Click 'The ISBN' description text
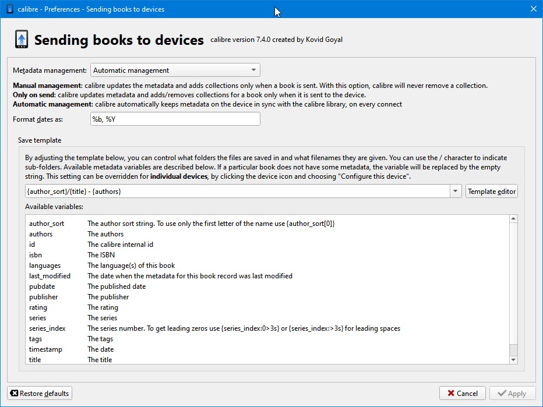 [101, 255]
